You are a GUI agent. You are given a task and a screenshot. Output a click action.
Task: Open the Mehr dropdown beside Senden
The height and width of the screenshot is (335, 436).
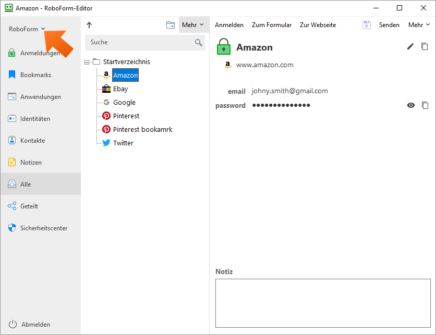pyautogui.click(x=419, y=25)
